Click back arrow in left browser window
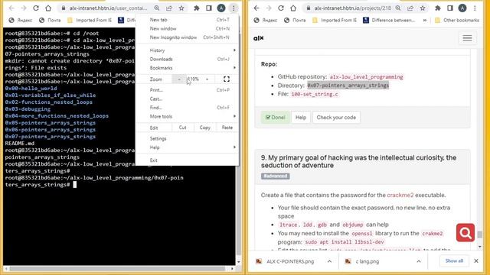490x275 pixels. 11,8
